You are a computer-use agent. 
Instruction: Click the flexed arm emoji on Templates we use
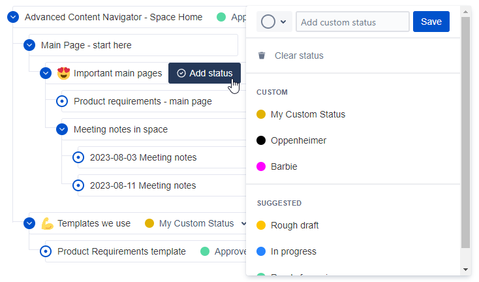48,223
